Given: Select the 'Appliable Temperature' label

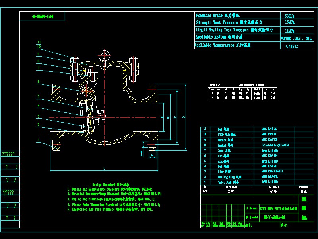Looking at the screenshot, I should [223, 45].
